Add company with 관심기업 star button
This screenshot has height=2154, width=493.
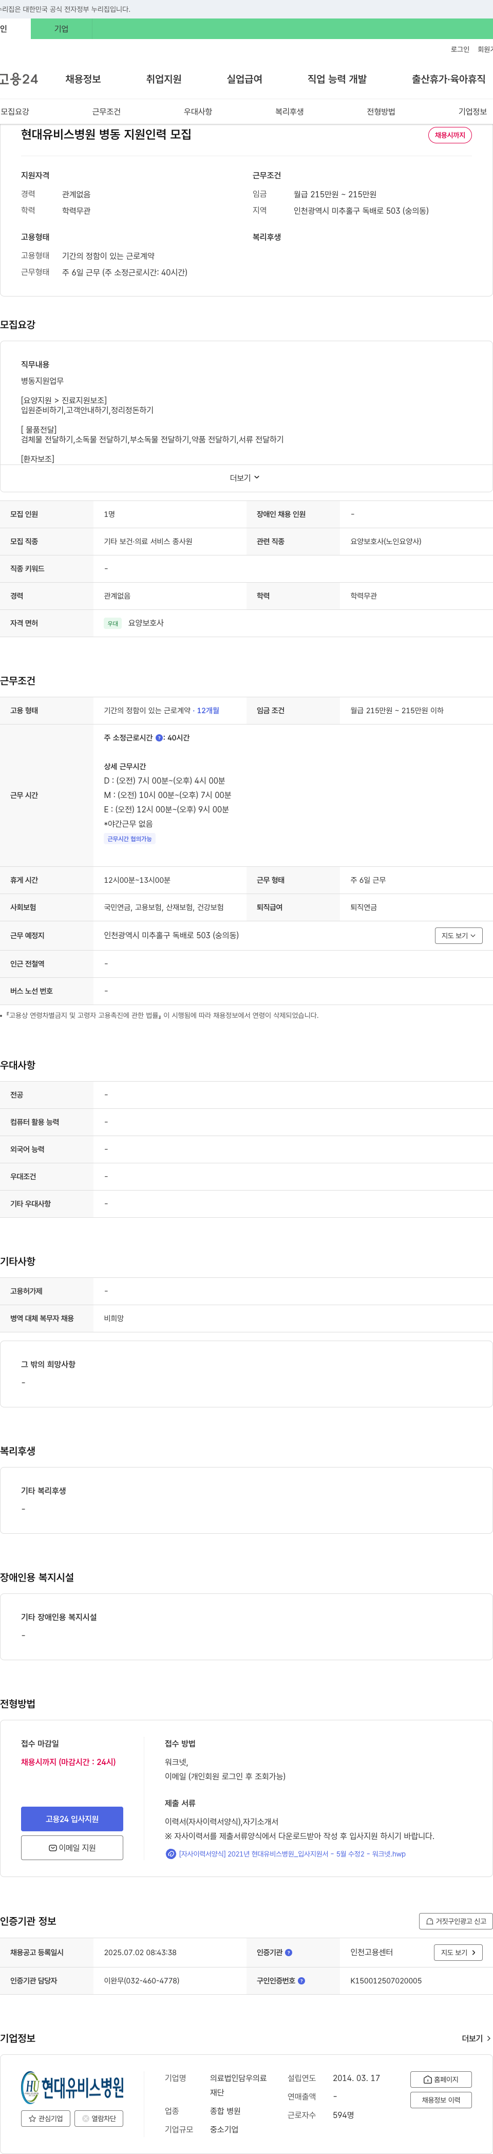[x=46, y=2118]
